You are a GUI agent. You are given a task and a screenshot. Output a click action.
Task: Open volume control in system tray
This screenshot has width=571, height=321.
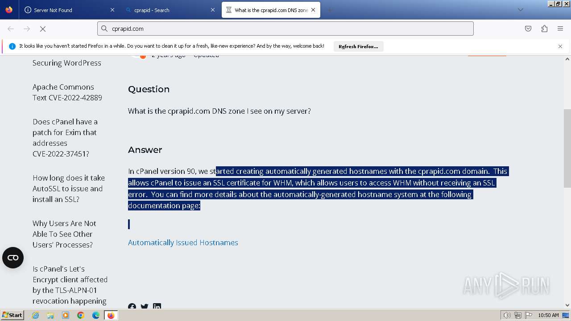point(507,315)
